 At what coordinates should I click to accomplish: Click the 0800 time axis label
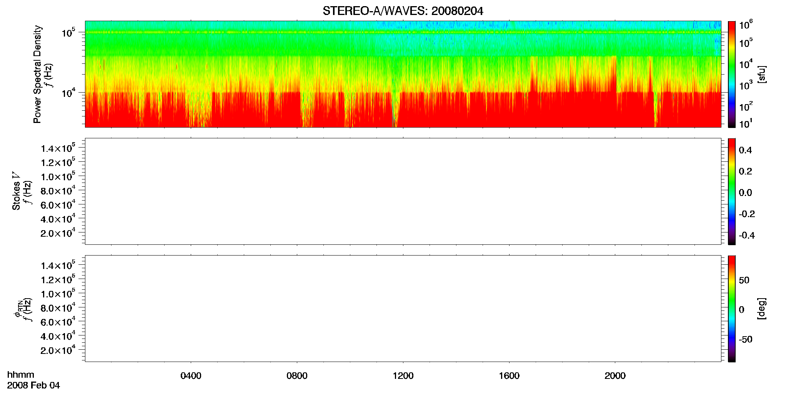point(297,376)
